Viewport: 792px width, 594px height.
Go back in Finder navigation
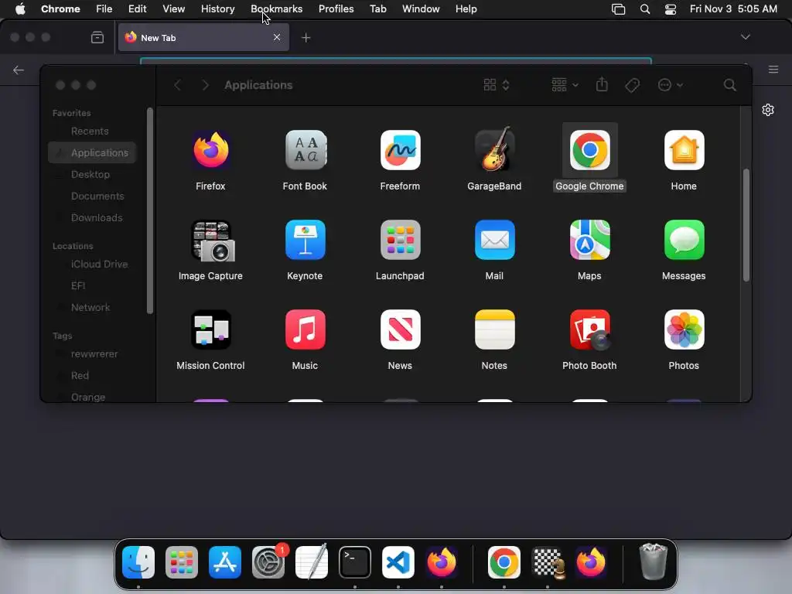click(177, 85)
